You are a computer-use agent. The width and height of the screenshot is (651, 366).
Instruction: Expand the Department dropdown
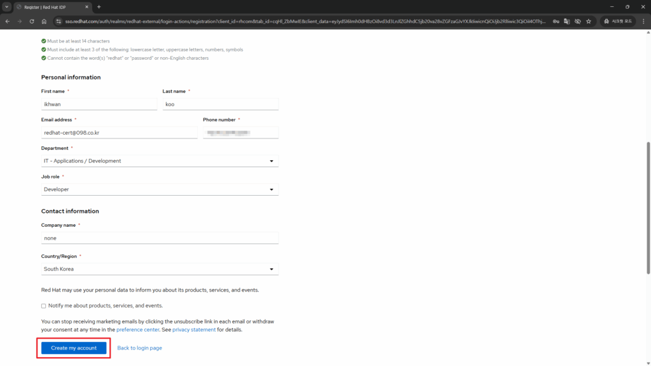(x=160, y=161)
